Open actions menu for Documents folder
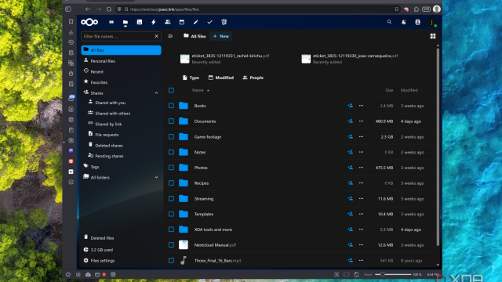The width and height of the screenshot is (502, 282). (x=361, y=121)
